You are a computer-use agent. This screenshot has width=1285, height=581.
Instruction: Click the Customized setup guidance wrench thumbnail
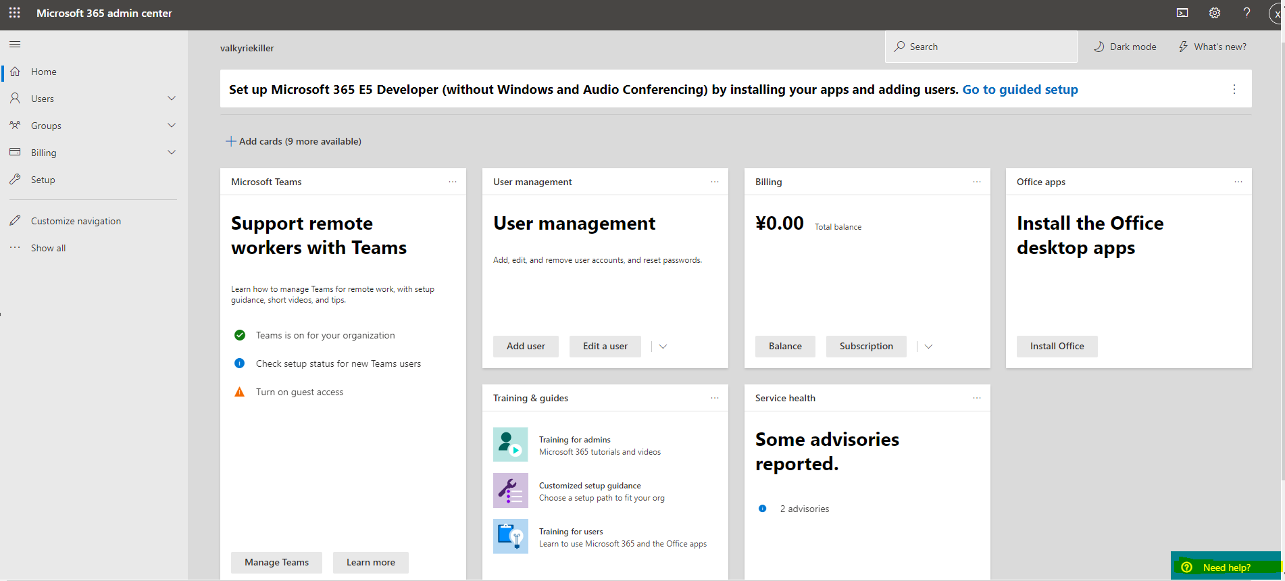point(511,490)
